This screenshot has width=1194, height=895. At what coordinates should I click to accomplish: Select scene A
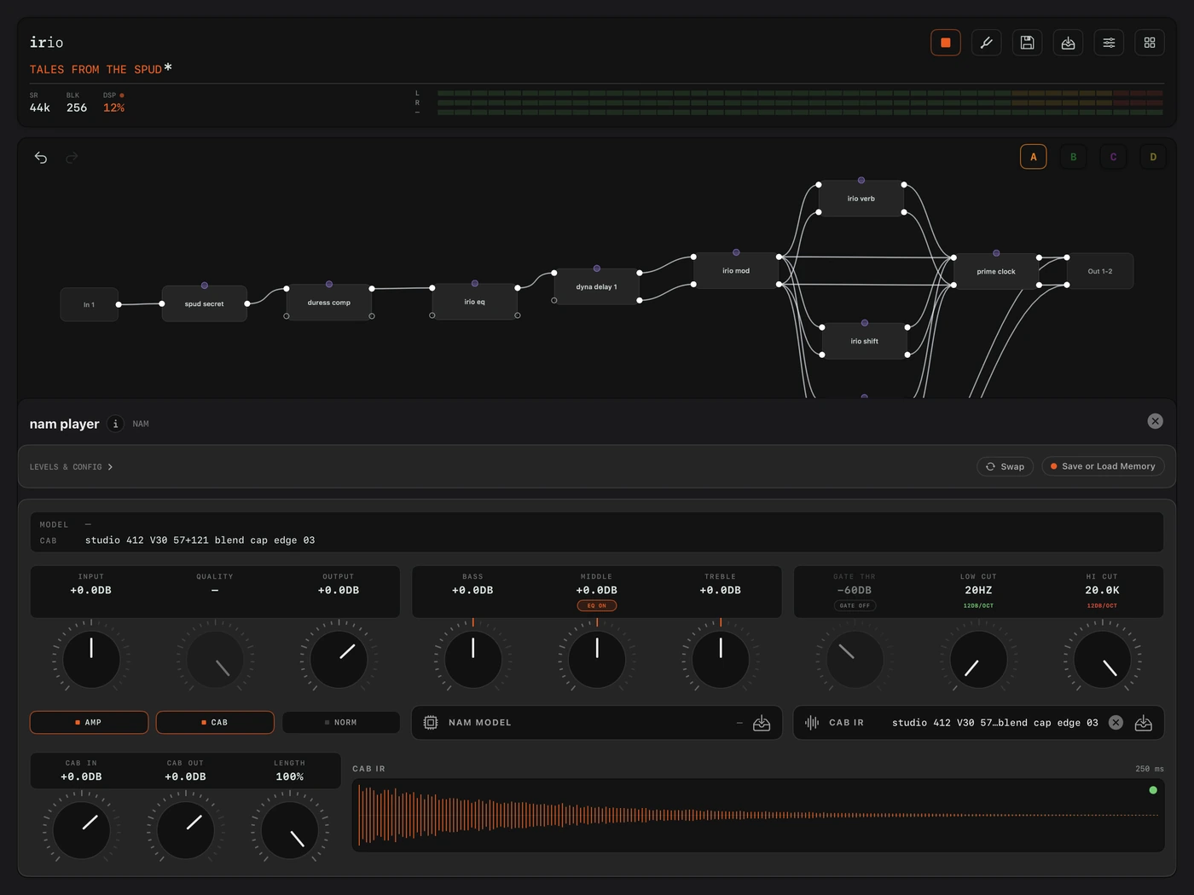1034,157
